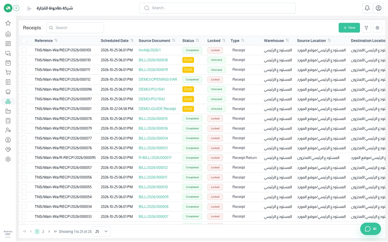Open the handshake heart icon in sidebar

point(8,150)
